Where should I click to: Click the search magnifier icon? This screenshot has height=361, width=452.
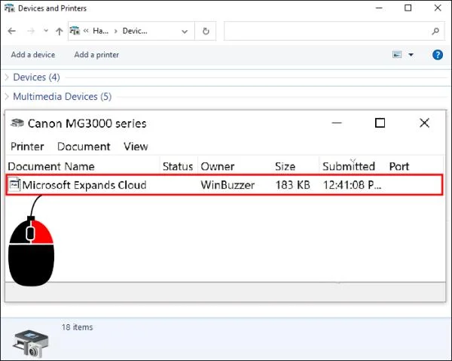click(x=435, y=31)
